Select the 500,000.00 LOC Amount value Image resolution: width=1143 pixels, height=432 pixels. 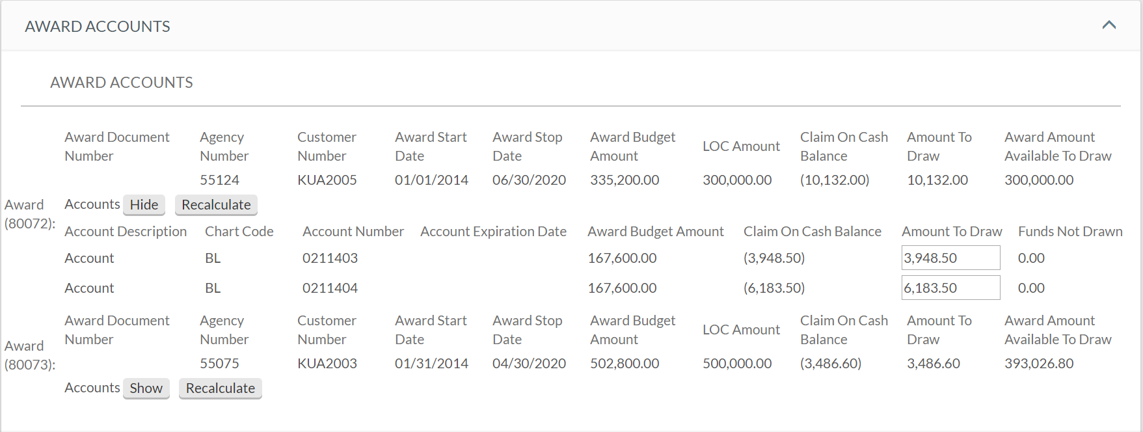click(736, 364)
